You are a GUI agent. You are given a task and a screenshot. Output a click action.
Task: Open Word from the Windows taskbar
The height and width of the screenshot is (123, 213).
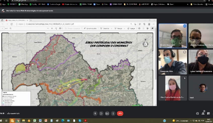coord(40,120)
